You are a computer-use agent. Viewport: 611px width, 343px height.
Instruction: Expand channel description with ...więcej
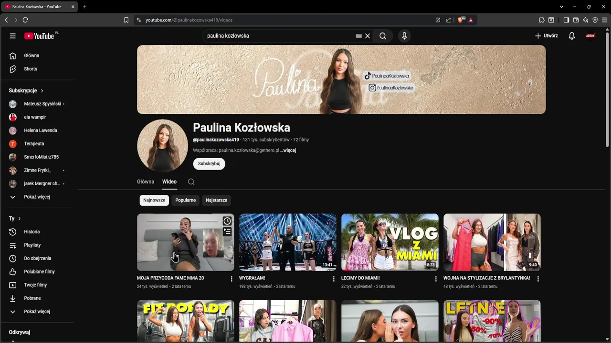point(288,151)
